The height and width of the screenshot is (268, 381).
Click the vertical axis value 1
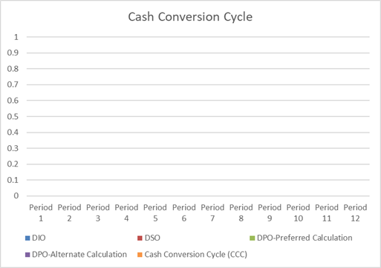click(x=16, y=37)
